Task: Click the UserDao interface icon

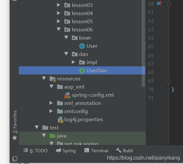Action: [x=82, y=71]
